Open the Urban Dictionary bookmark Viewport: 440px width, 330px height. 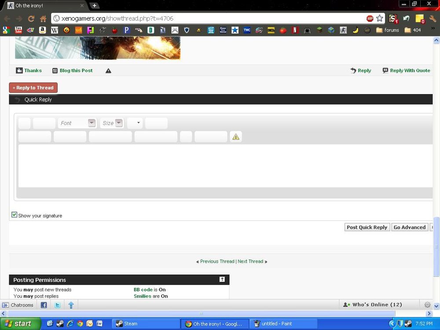tap(79, 30)
